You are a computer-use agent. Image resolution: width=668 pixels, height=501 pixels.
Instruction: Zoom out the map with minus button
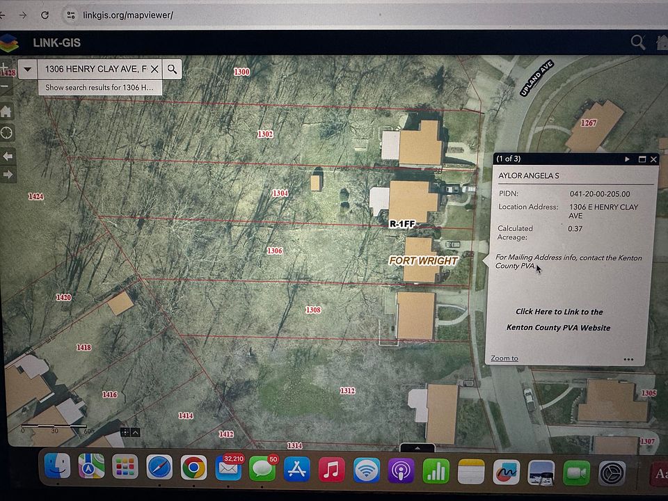(x=6, y=88)
